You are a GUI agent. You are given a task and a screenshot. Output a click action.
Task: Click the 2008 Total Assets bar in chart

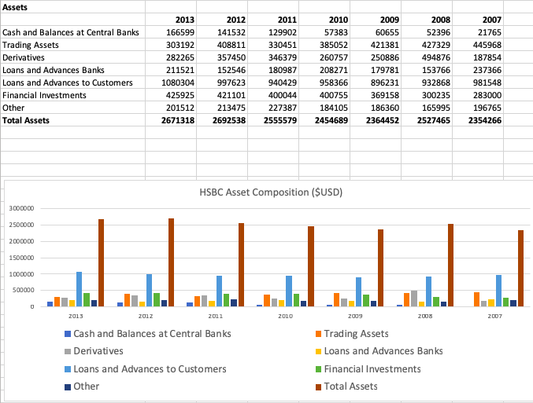451,266
